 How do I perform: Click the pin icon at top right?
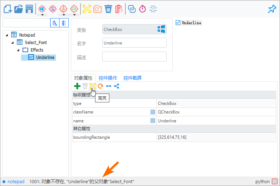tap(272, 9)
